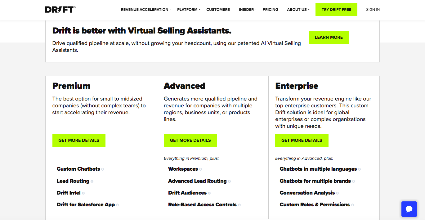Get more details on Enterprise plan
Viewport: 425px width, 220px height.
[302, 140]
